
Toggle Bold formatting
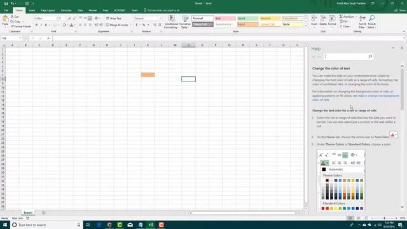[36, 25]
